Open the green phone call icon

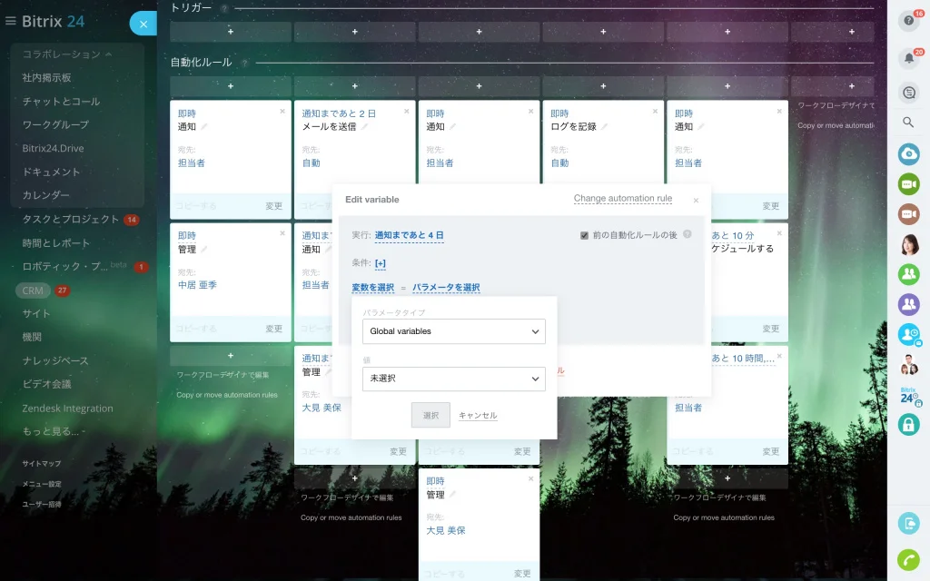click(x=908, y=560)
